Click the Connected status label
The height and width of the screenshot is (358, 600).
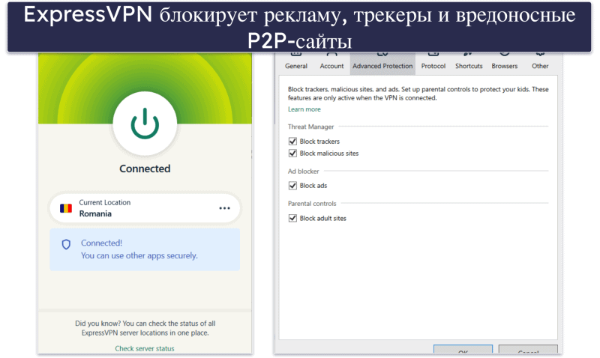pyautogui.click(x=145, y=169)
